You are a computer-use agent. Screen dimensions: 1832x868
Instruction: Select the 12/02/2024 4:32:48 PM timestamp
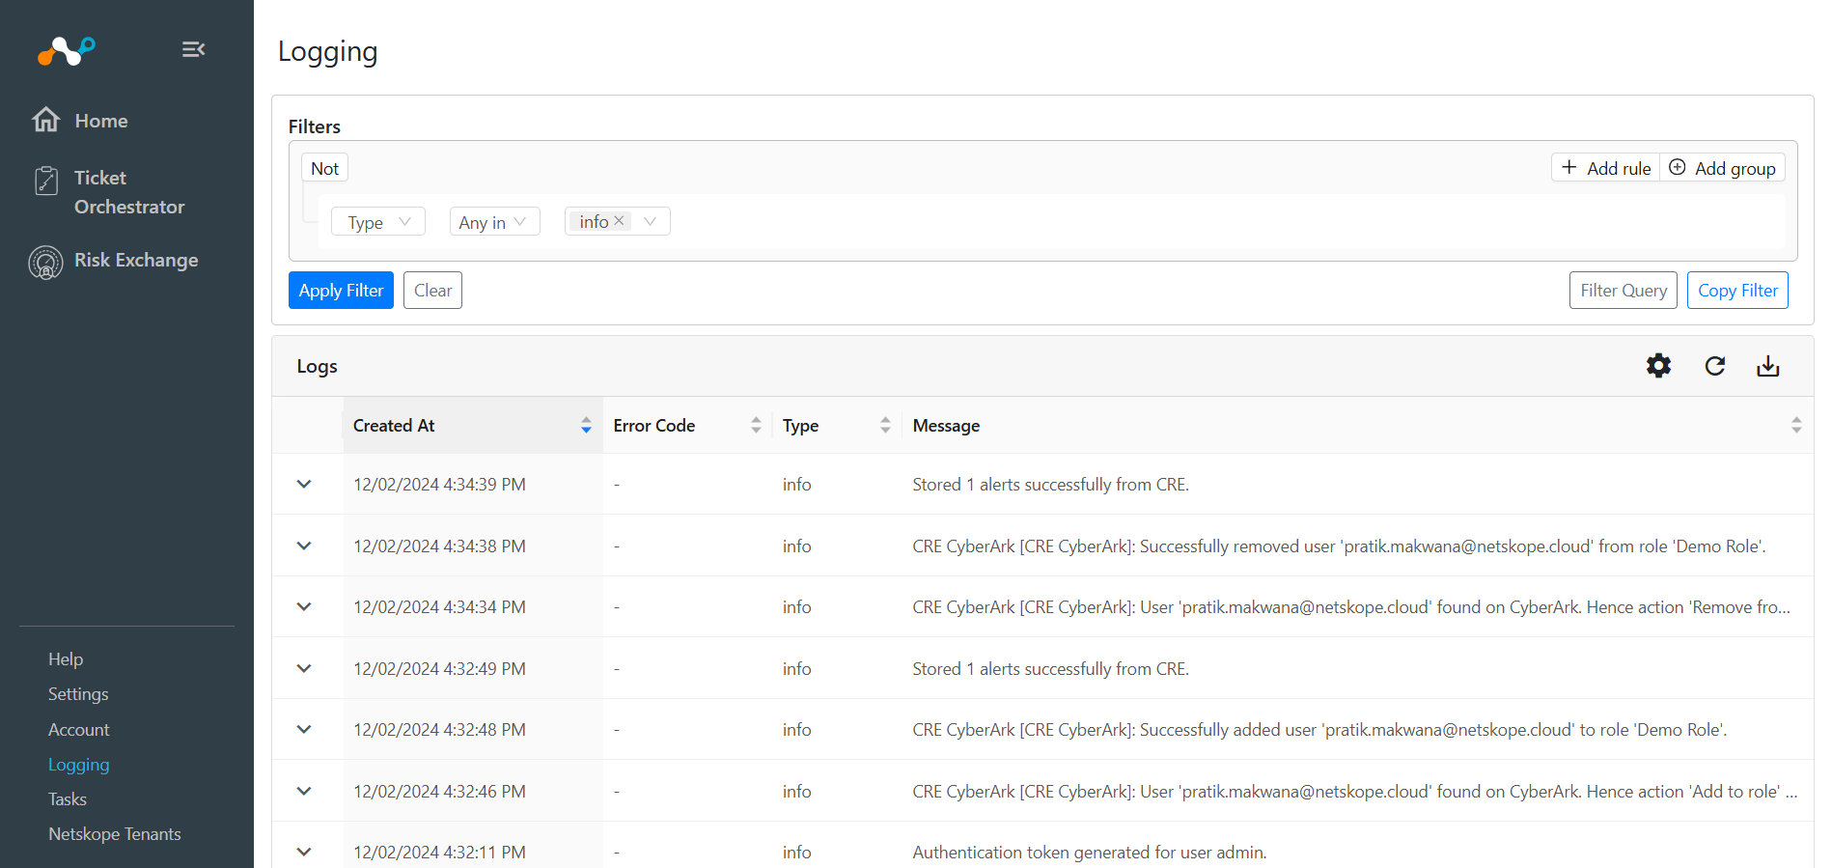click(439, 730)
